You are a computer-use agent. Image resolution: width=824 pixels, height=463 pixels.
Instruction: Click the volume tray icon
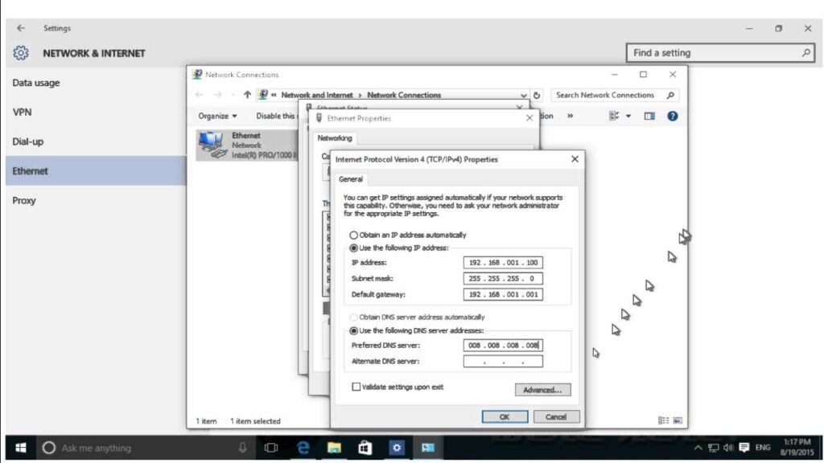727,448
